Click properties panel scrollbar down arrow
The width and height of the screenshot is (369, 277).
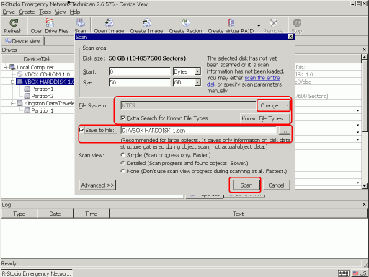point(365,185)
